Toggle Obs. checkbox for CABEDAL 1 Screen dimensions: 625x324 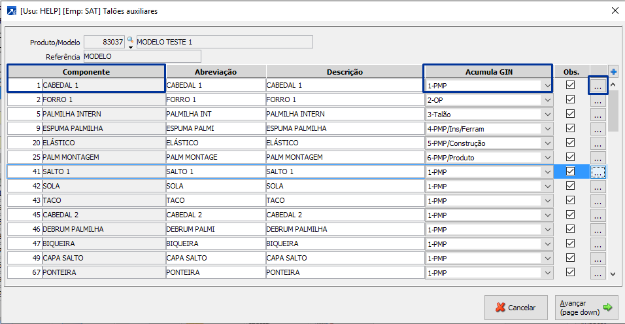570,85
